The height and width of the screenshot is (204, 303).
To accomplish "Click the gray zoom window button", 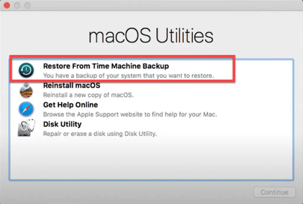I will click(x=27, y=6).
